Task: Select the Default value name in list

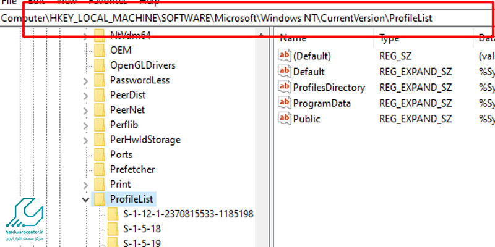Action: pos(309,72)
